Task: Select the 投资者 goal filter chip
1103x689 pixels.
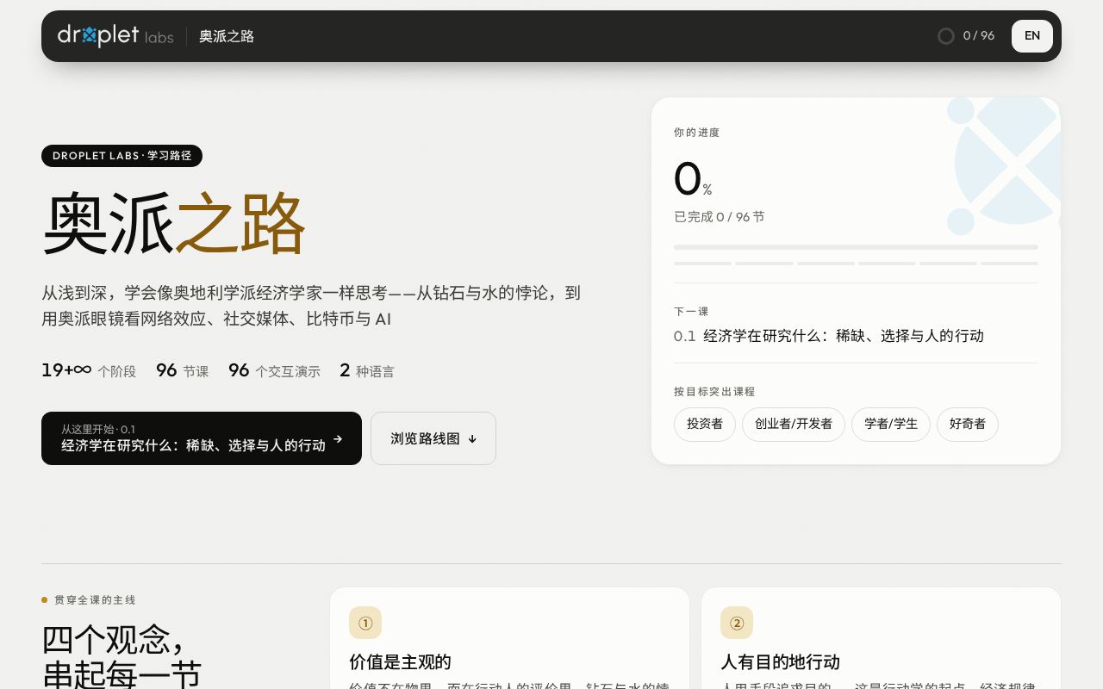Action: pos(705,425)
